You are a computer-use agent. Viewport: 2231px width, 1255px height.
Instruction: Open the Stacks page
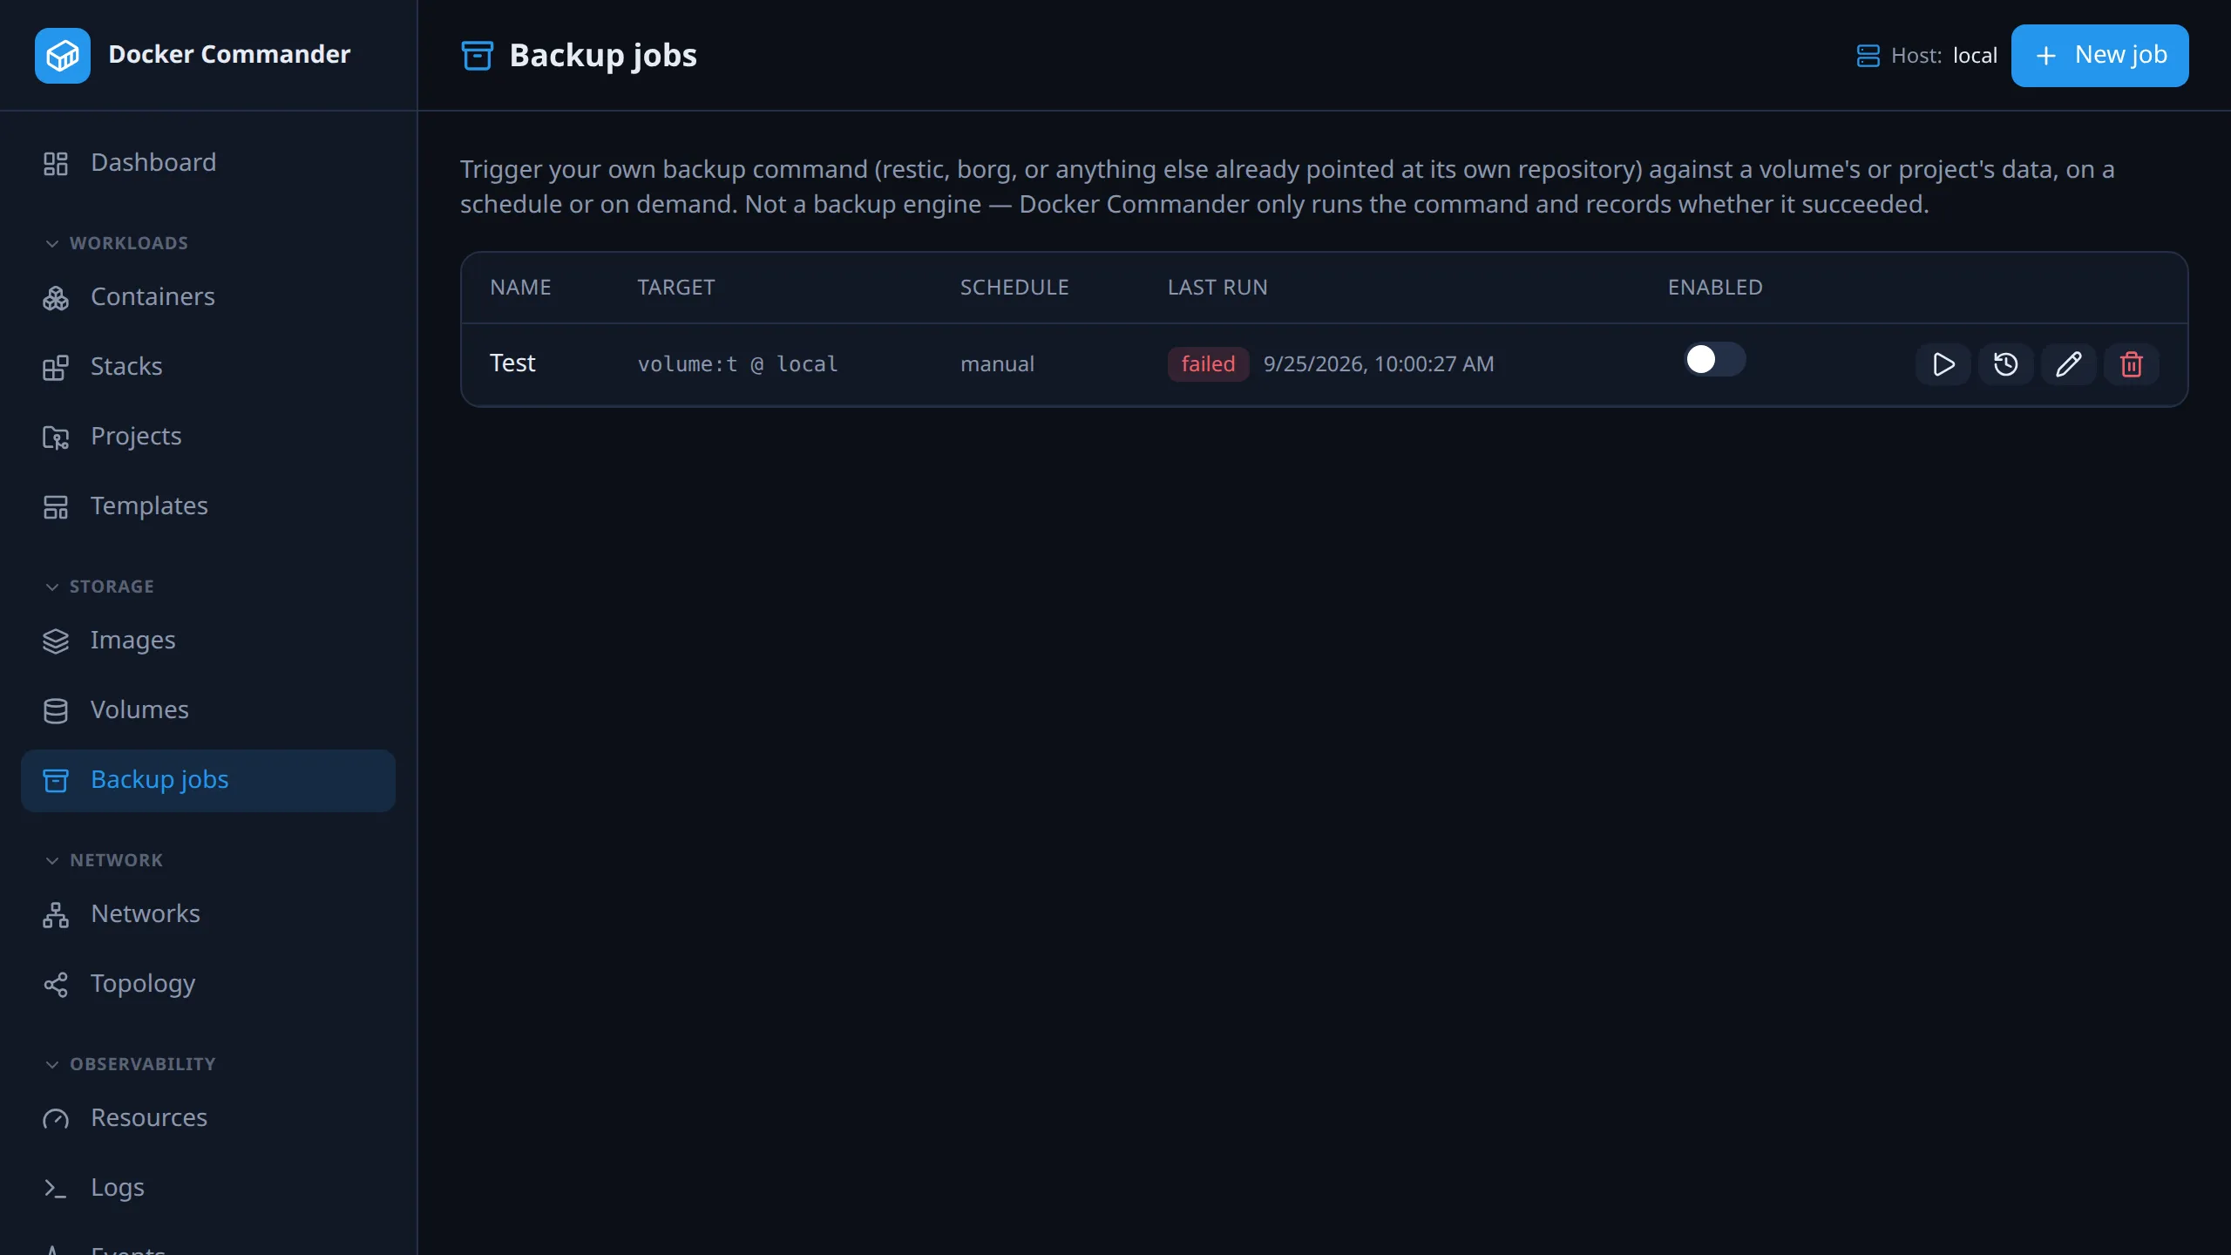click(208, 367)
